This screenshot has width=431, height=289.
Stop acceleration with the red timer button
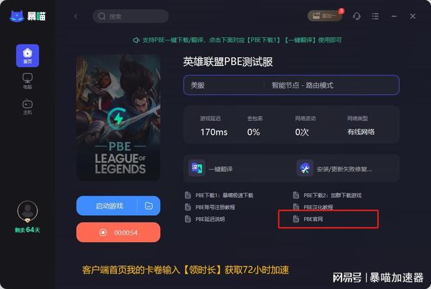coord(118,233)
